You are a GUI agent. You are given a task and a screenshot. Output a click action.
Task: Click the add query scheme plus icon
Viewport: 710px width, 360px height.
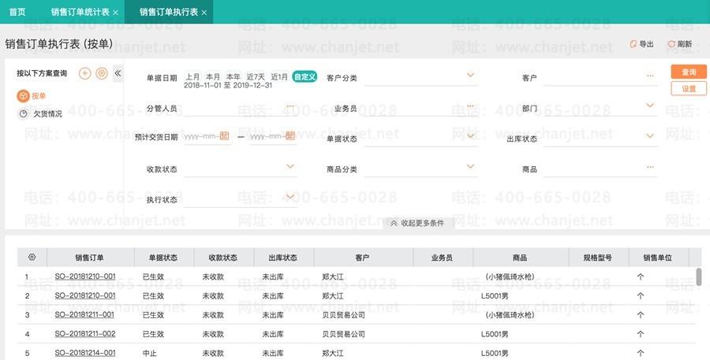tap(84, 73)
